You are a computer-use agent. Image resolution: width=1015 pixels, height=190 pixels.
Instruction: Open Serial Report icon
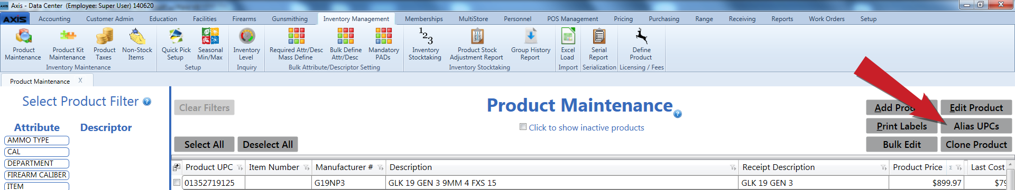coord(599,44)
